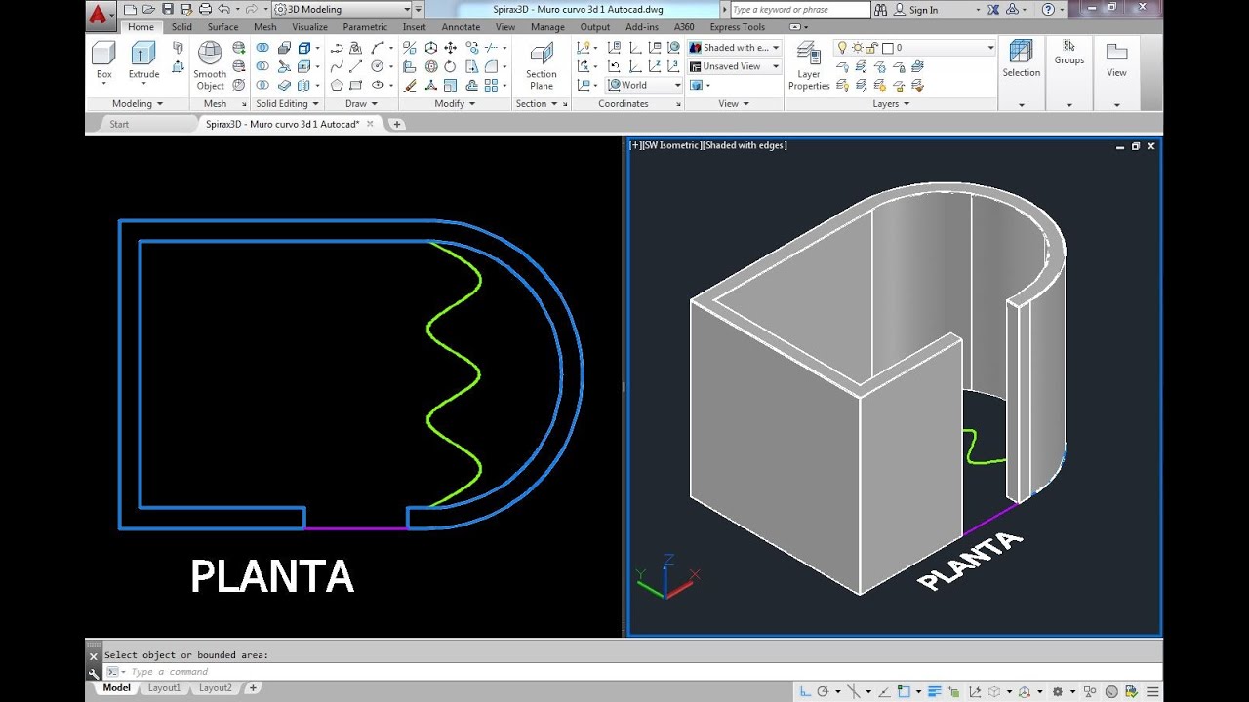Viewport: 1249px width, 702px height.
Task: Select the Line draw tool
Action: coord(356,66)
